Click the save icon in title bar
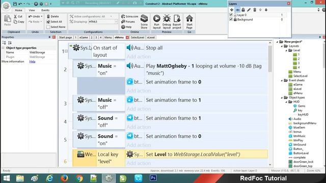 click(15, 4)
